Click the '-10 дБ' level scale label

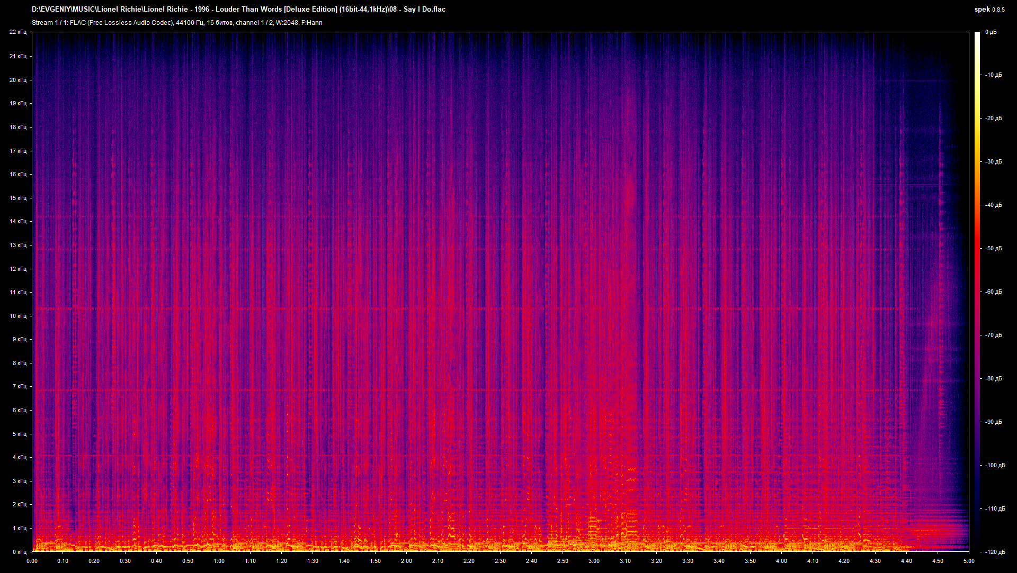pos(994,75)
